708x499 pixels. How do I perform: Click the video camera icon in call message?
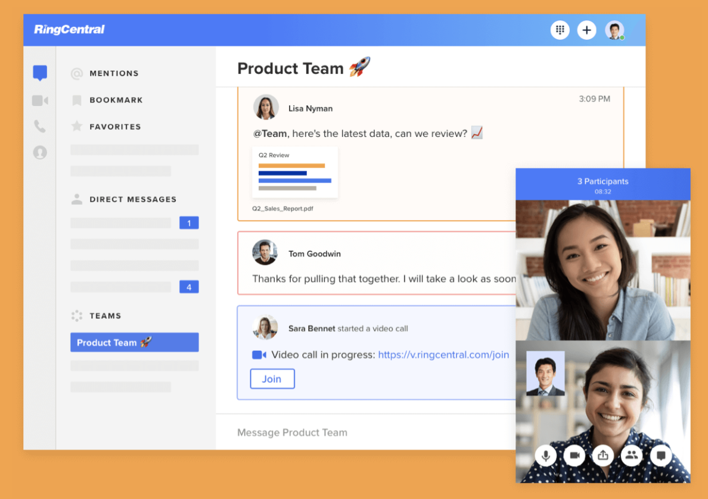click(259, 355)
